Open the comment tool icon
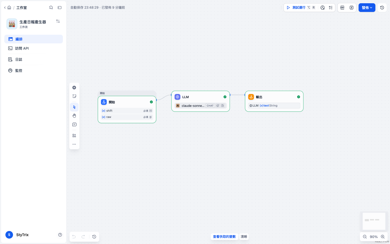Viewport: 390px width, 244px height. click(x=74, y=125)
